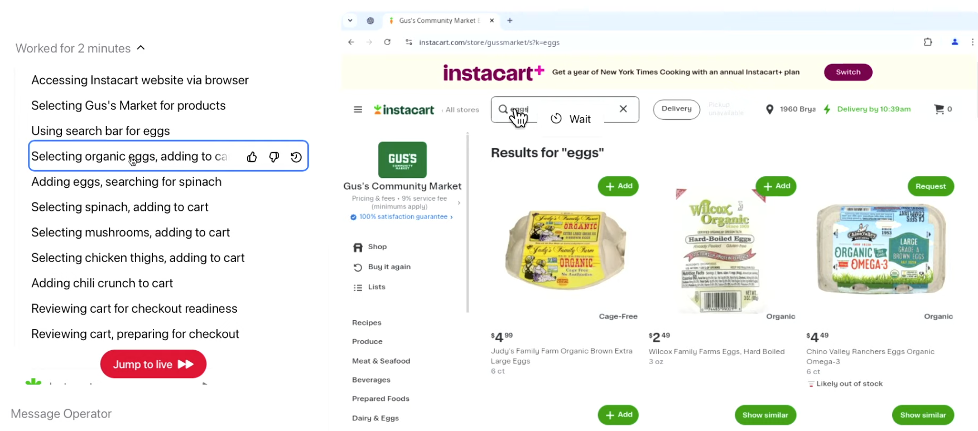Open the Instacart hamburger menu
This screenshot has width=978, height=431.
(x=358, y=110)
